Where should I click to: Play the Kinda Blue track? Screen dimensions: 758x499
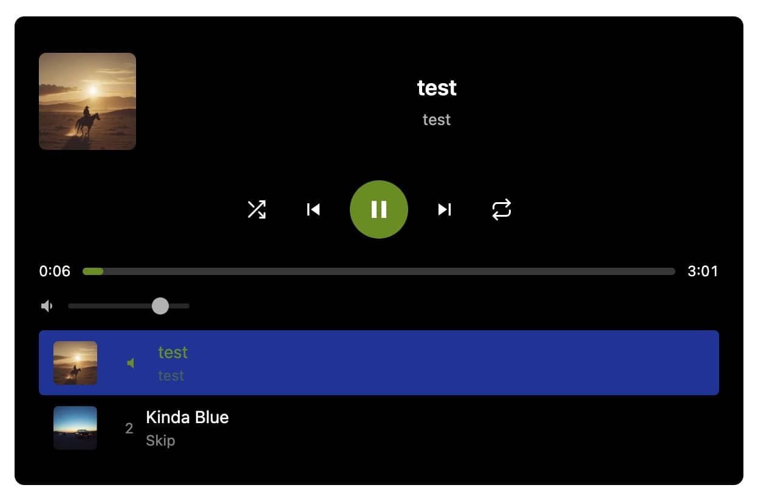pos(187,418)
